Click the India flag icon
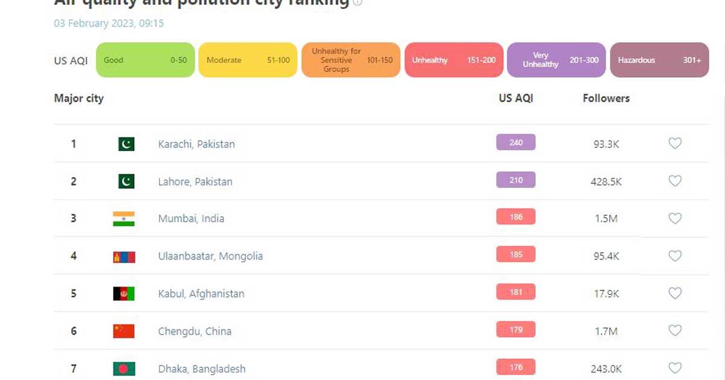This screenshot has width=725, height=380. click(124, 218)
